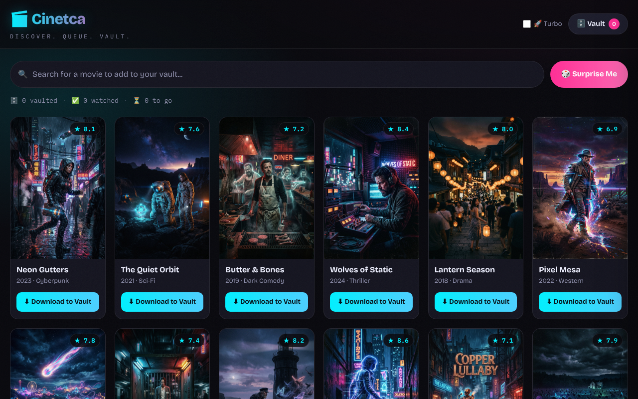The width and height of the screenshot is (638, 399).
Task: Click the 8.0 star rating badge
Action: point(503,129)
